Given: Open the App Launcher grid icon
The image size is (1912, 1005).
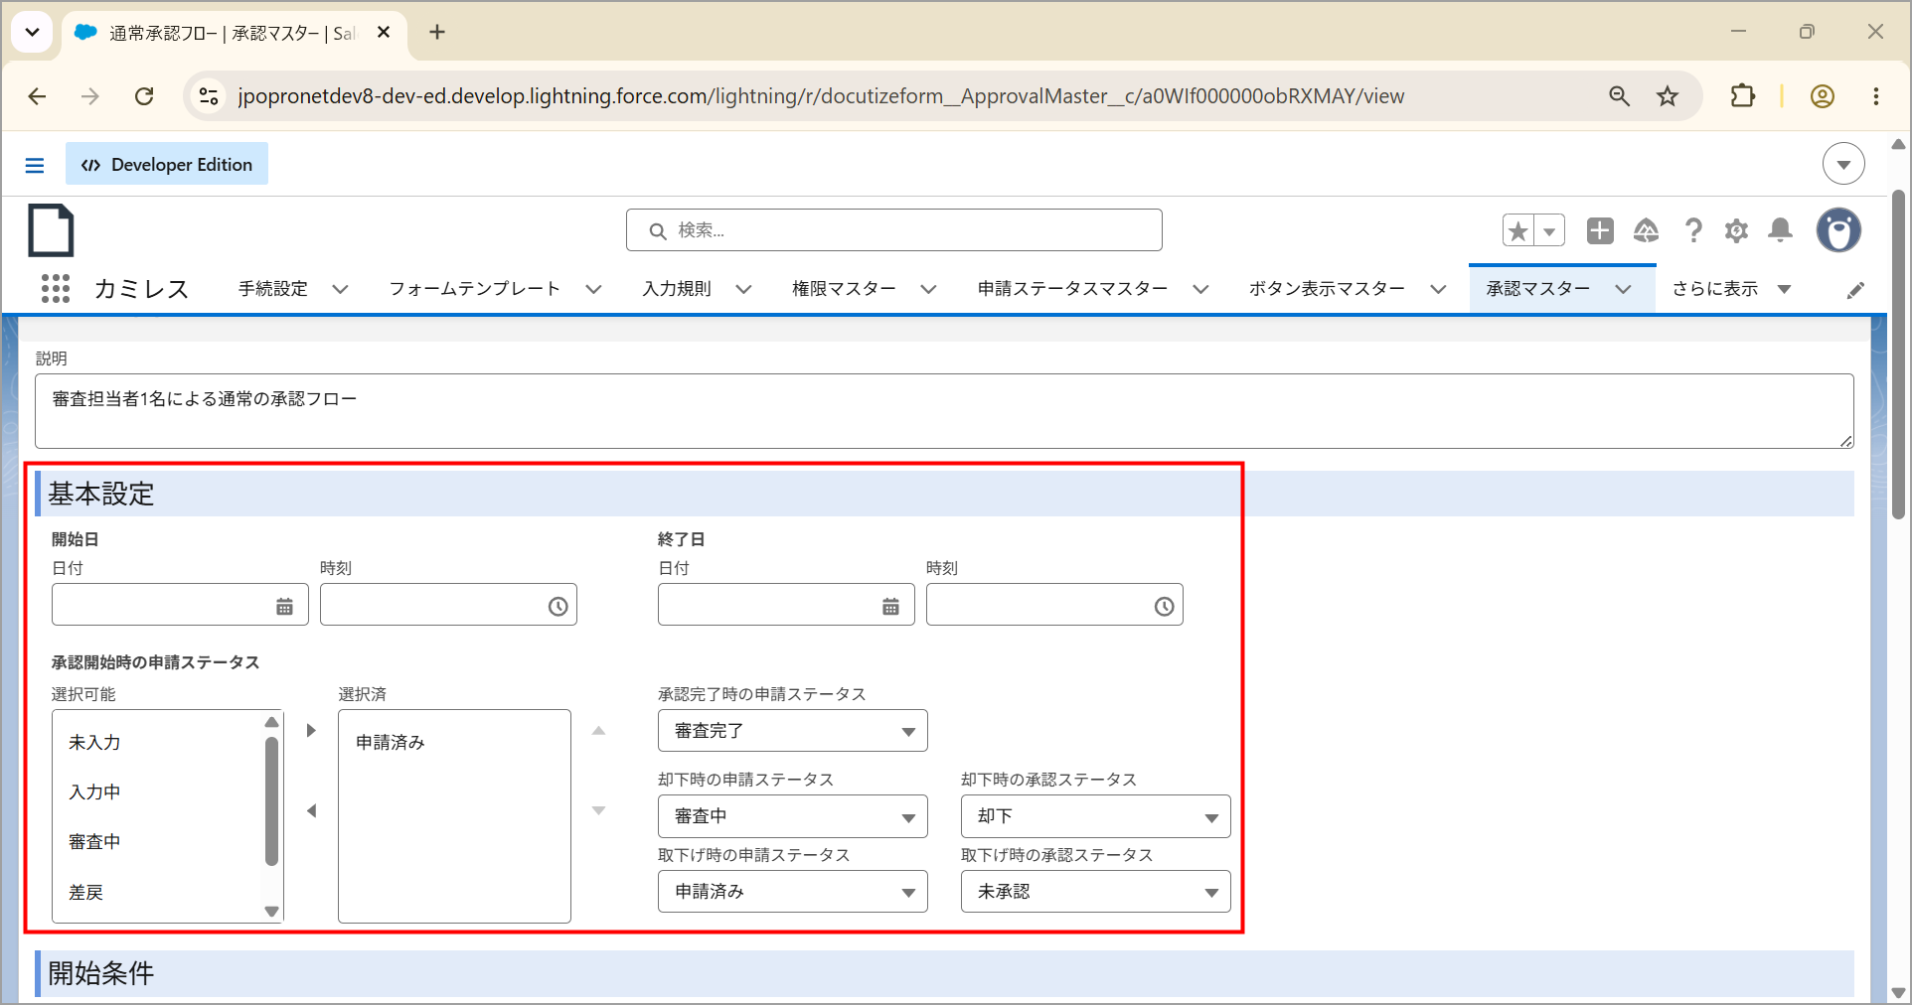Looking at the screenshot, I should coord(56,288).
